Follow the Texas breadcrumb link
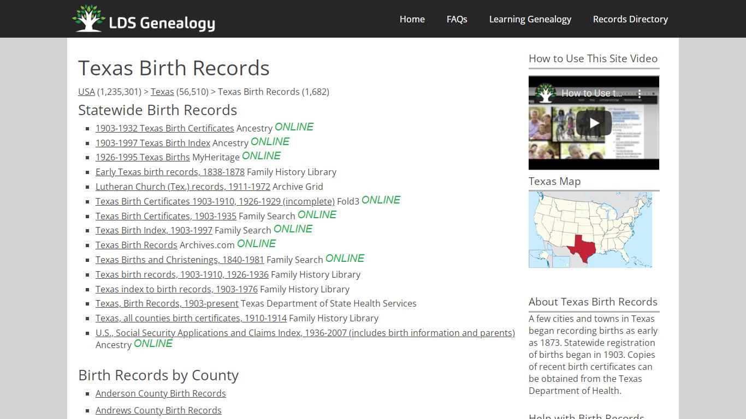 tap(162, 92)
